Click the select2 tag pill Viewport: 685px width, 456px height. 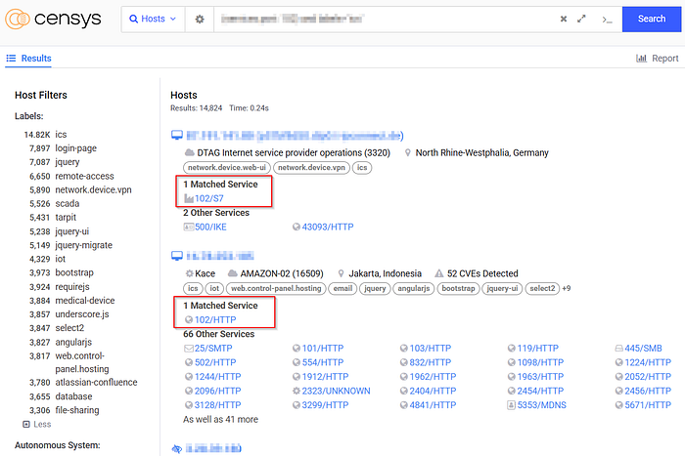(x=542, y=289)
